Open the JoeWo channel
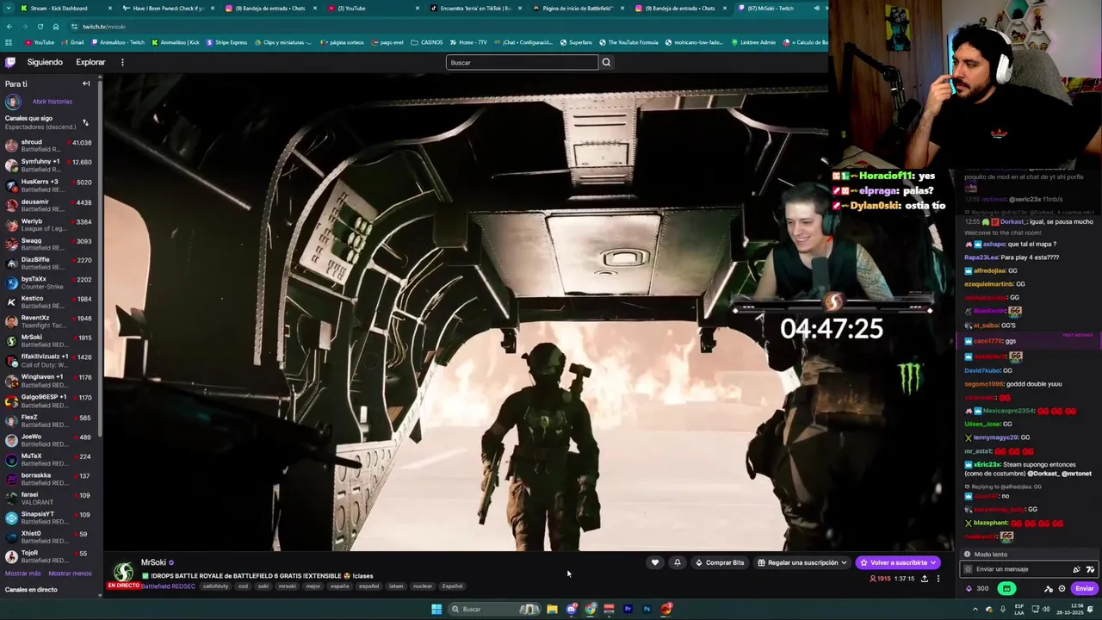This screenshot has width=1102, height=620. (x=49, y=440)
